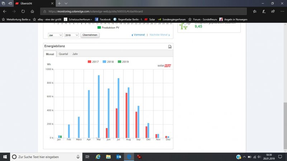
Task: Open Angeln in Norwegen bookmark
Action: click(233, 19)
